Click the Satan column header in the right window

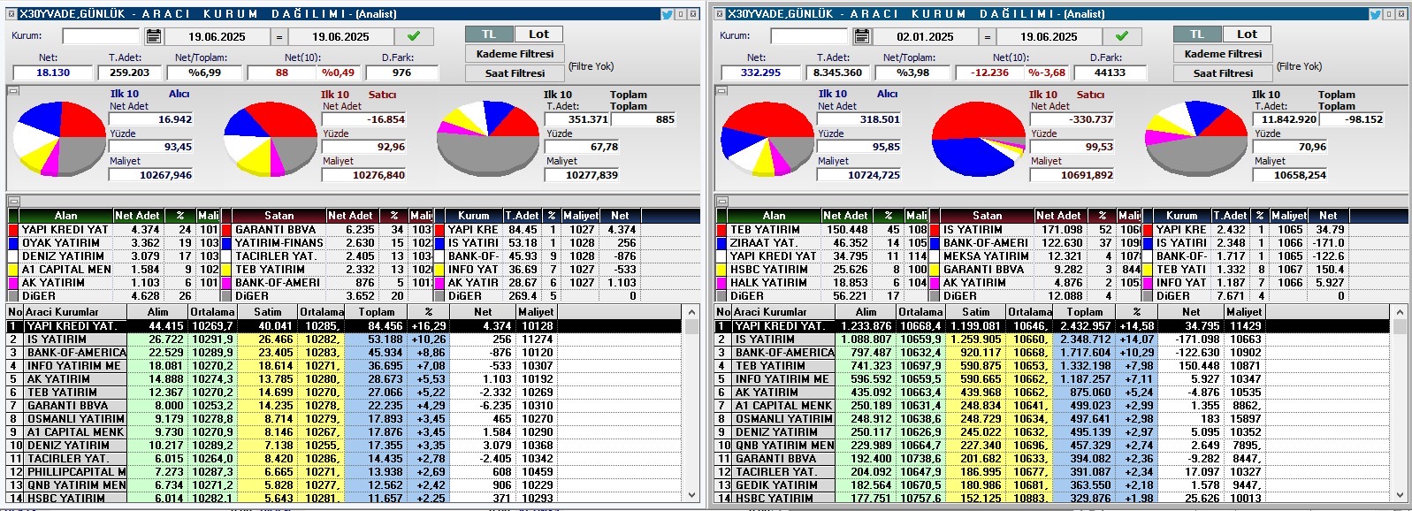(x=988, y=216)
